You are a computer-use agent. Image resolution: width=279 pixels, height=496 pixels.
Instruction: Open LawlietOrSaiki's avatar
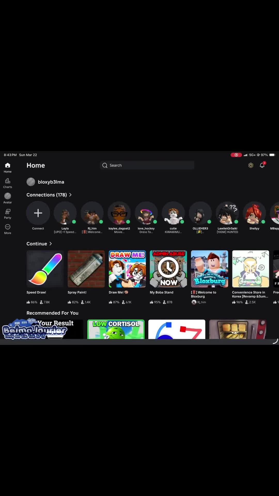(227, 213)
